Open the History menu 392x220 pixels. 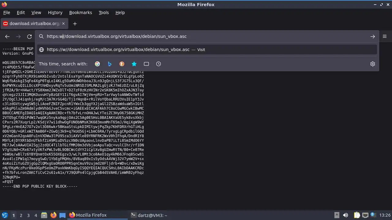pos(55,13)
